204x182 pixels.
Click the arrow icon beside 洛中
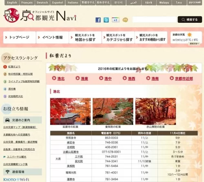tap(101, 78)
